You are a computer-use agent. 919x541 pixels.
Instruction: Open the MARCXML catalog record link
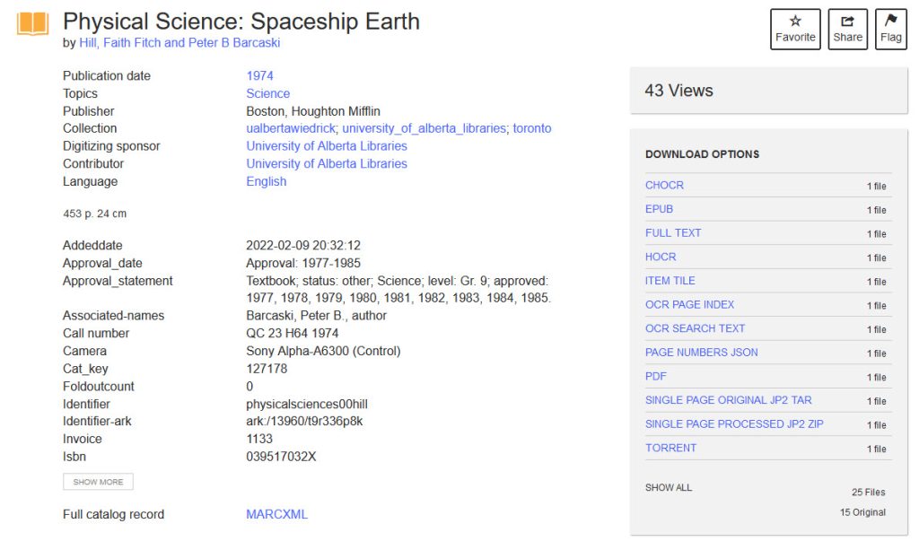pos(276,515)
